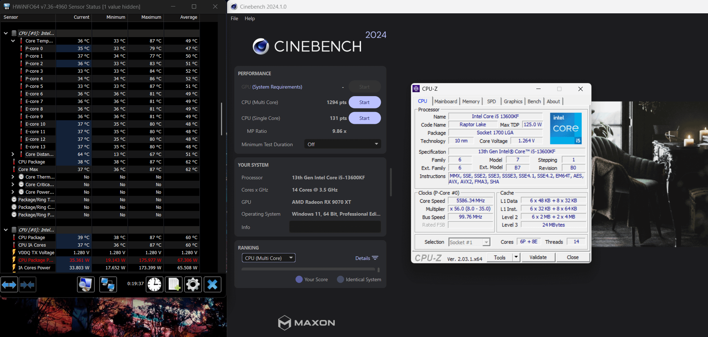Viewport: 708px width, 337px height.
Task: Collapse the Core Temperatures tree row
Action: pos(13,41)
